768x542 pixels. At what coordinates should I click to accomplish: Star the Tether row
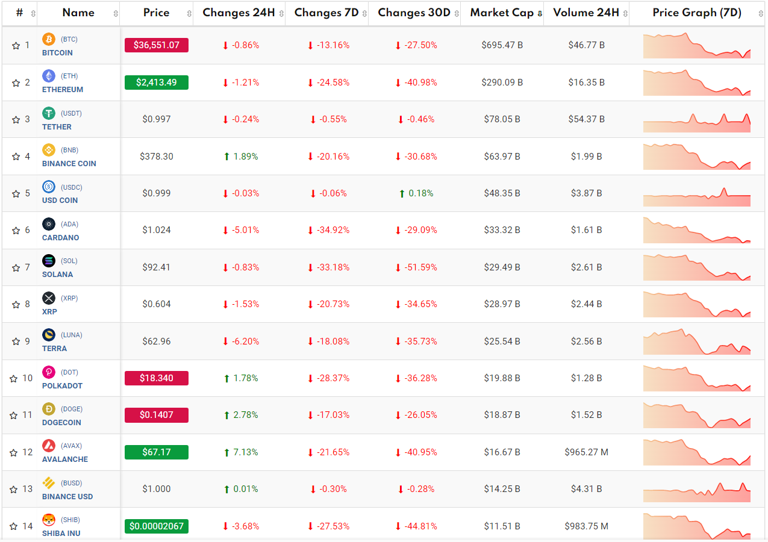pyautogui.click(x=16, y=120)
